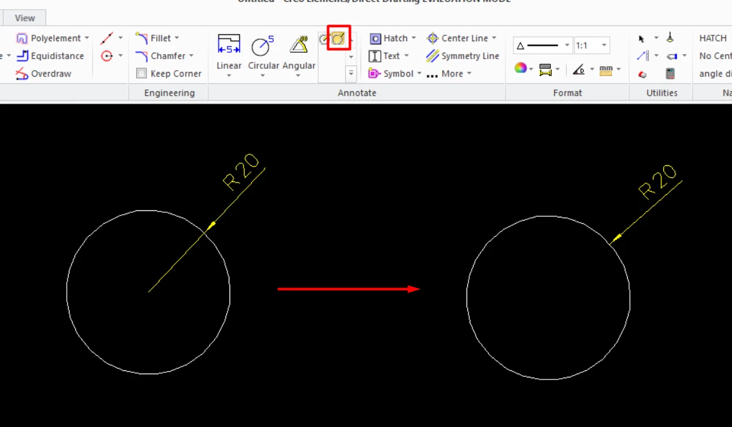Open the 1:1 scale combo box

pos(591,45)
